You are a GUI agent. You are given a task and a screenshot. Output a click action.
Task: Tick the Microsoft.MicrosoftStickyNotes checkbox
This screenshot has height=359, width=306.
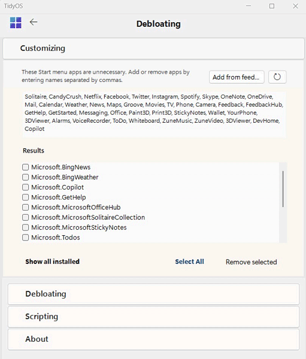(x=25, y=227)
